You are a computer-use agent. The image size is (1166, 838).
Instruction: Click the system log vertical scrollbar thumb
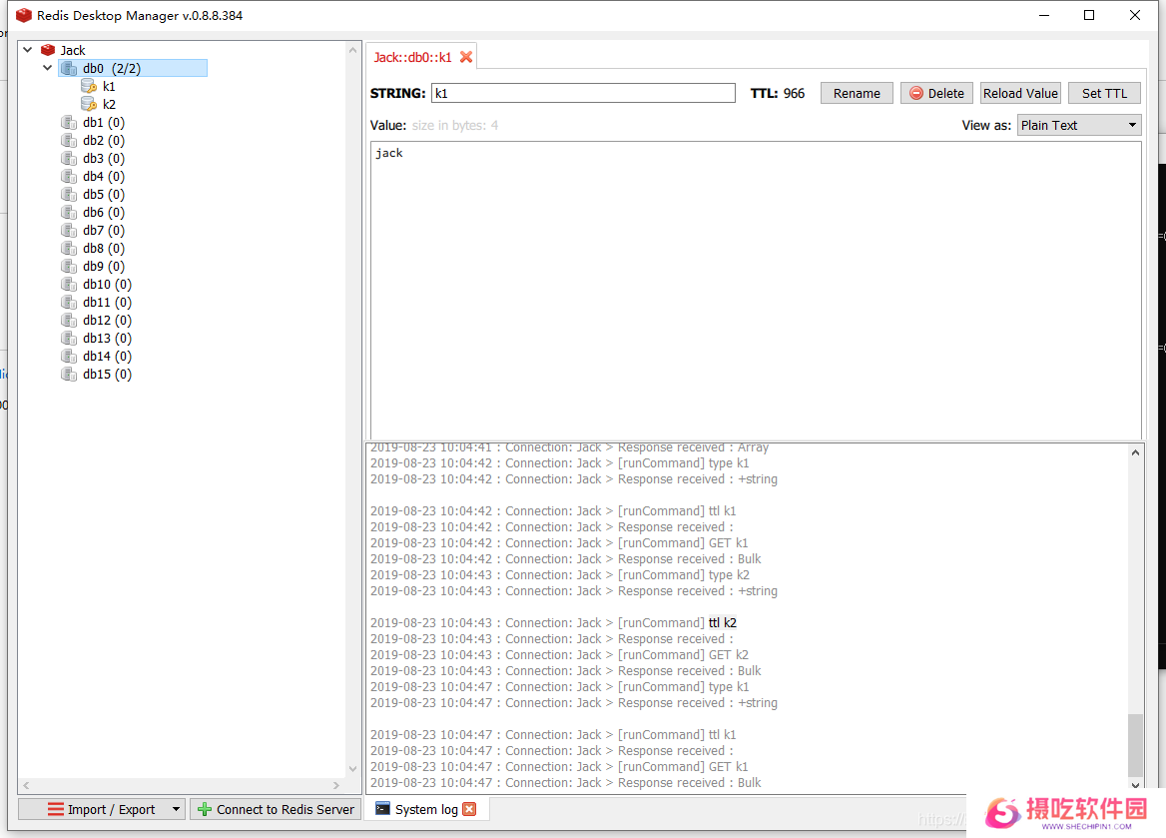1135,745
